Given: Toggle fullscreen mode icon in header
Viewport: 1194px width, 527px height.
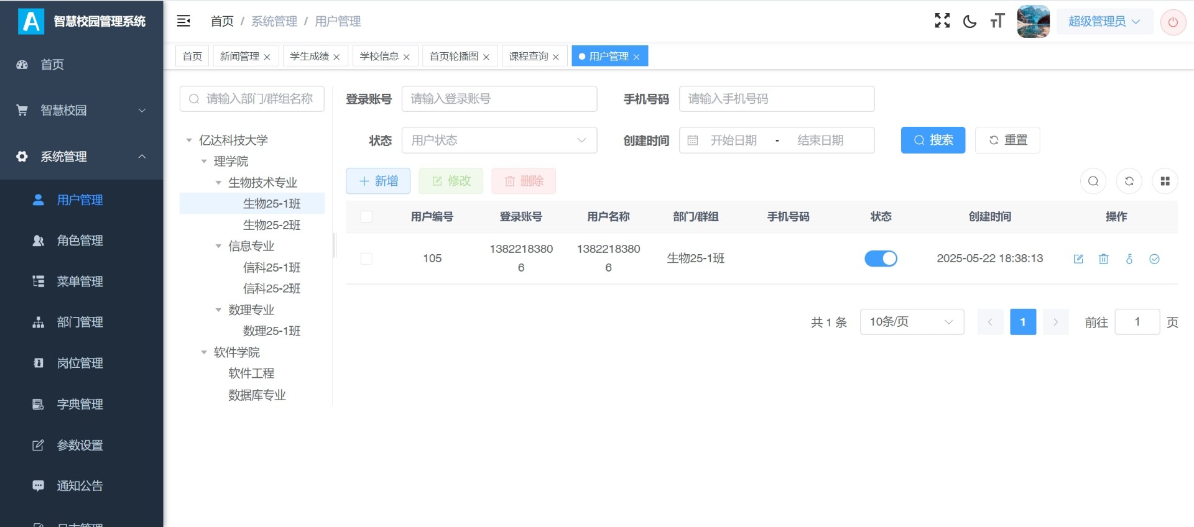Looking at the screenshot, I should point(942,21).
